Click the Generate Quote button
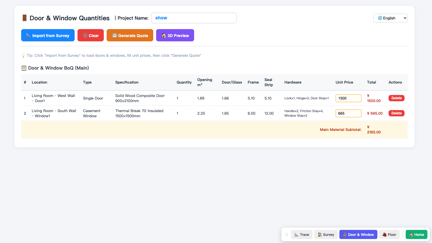The width and height of the screenshot is (432, 243). [x=130, y=35]
